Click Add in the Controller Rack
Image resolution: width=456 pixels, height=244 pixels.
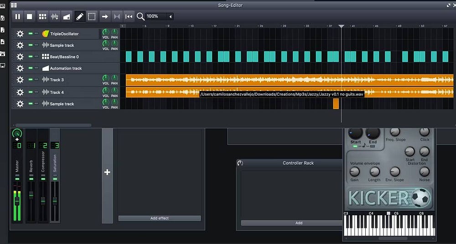point(299,223)
